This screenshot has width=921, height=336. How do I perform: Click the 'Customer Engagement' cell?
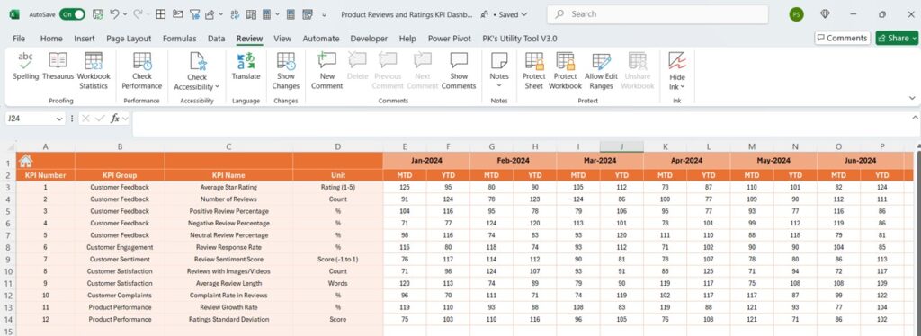click(120, 247)
